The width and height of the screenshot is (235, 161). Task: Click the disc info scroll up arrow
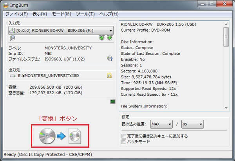tap(226, 24)
